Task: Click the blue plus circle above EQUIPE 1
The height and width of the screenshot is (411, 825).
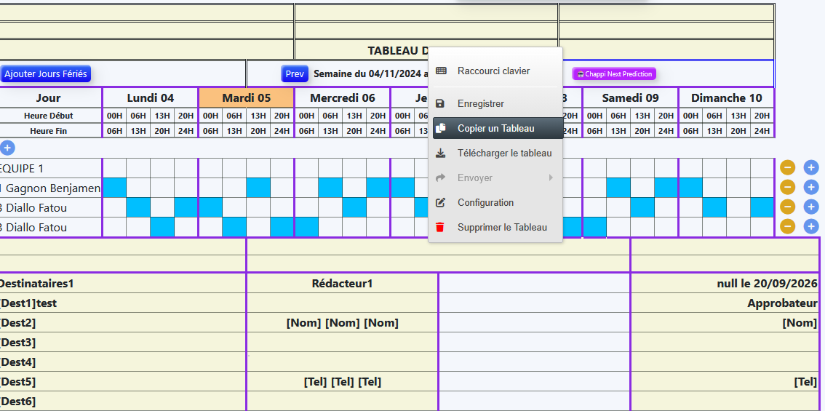Action: 7,148
